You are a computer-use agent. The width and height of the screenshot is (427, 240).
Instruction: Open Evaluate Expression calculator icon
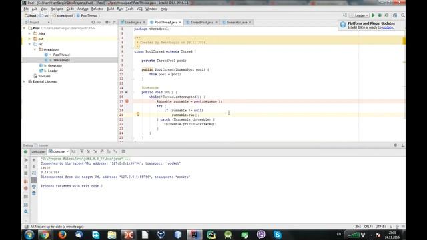[123, 151]
